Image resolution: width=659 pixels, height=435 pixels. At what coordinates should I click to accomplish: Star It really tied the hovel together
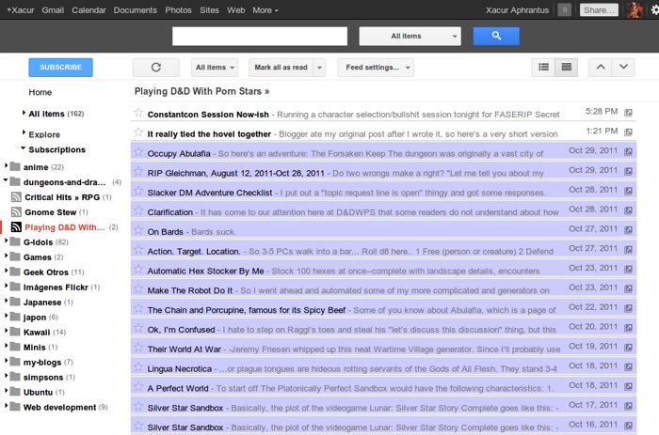(138, 132)
